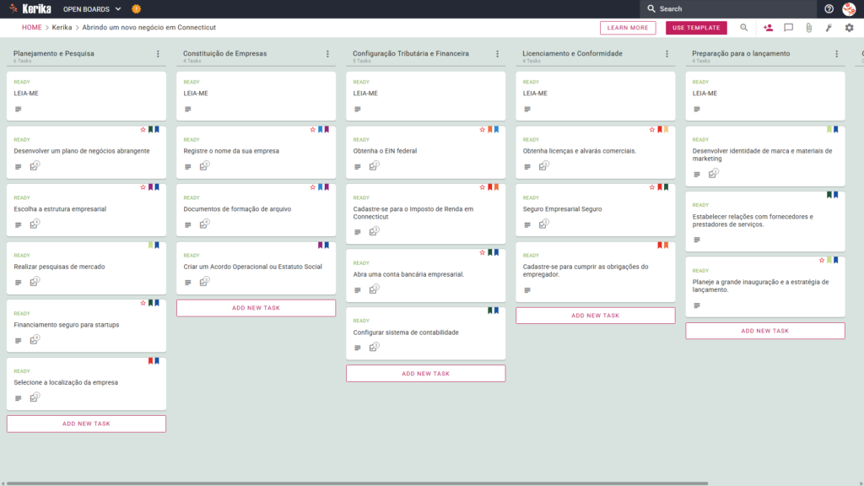864x486 pixels.
Task: Toggle star on Abra uma conta bancária empresarial
Action: click(482, 252)
